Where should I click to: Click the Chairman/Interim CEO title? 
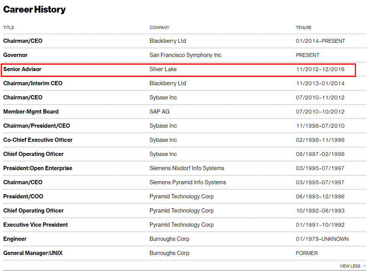[x=33, y=83]
